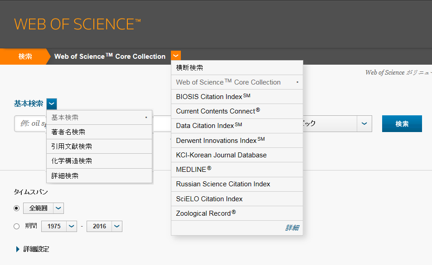The width and height of the screenshot is (432, 265).
Task: Pick Data Citation Index
Action: (x=237, y=126)
